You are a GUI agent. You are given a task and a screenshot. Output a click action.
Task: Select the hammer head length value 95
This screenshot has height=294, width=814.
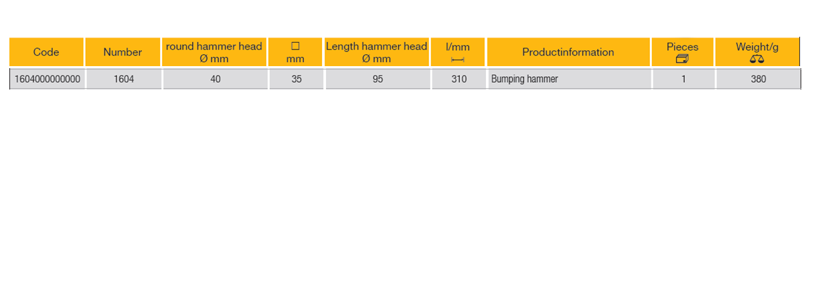tap(378, 79)
